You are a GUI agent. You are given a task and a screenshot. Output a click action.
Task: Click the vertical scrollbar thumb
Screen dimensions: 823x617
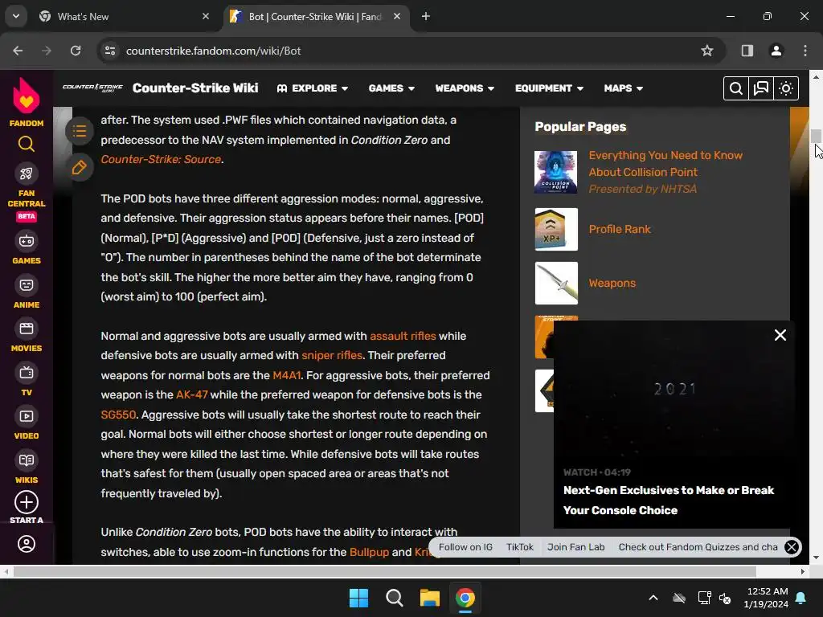pos(816,135)
